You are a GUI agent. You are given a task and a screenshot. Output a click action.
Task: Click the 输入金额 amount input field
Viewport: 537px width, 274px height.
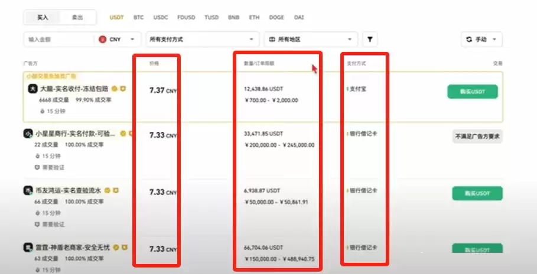(x=58, y=39)
